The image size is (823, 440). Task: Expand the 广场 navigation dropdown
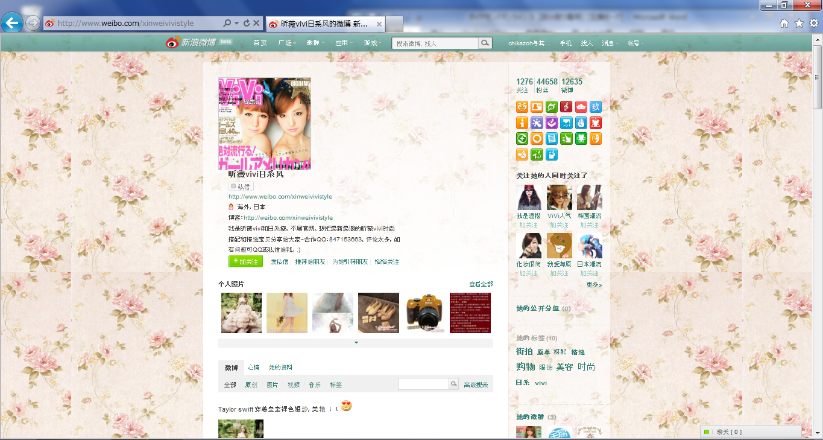287,43
